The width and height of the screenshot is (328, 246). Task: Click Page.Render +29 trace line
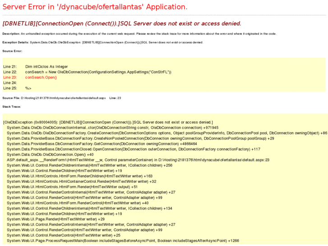click(56, 219)
